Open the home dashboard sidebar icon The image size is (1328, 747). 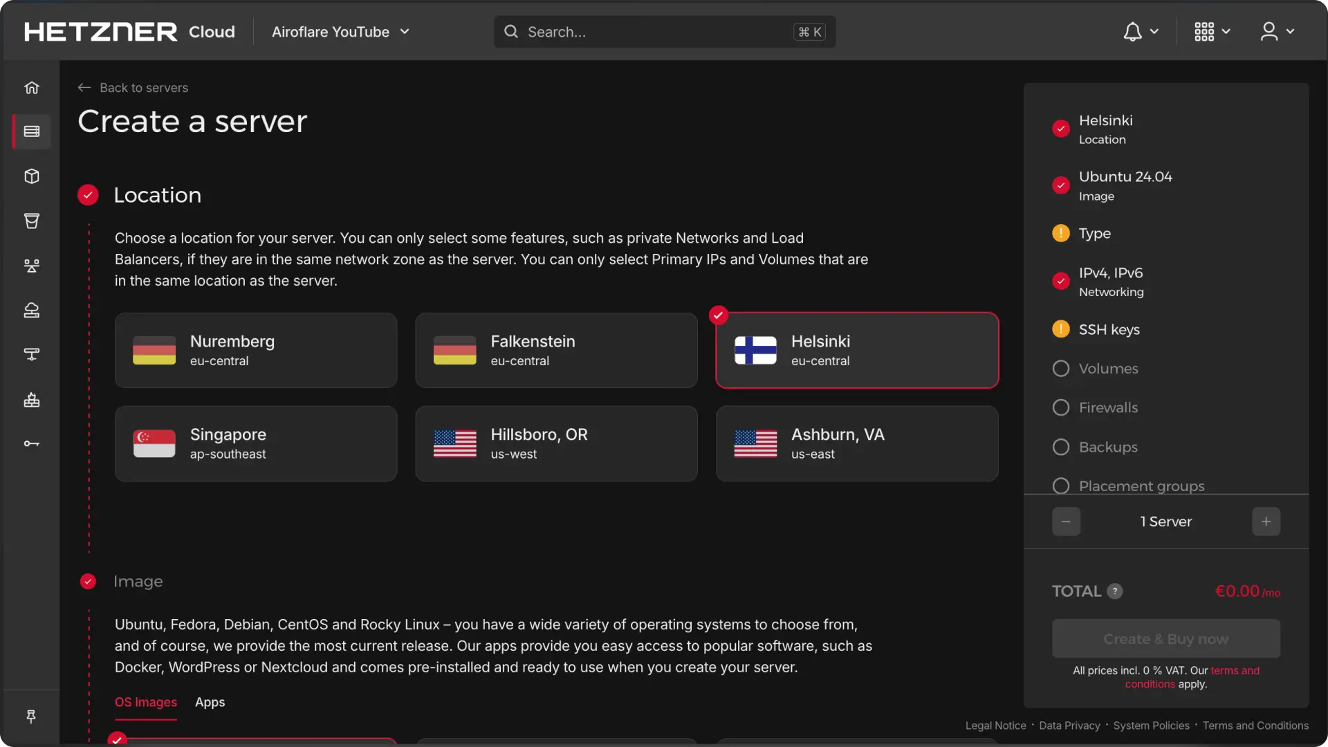tap(32, 88)
